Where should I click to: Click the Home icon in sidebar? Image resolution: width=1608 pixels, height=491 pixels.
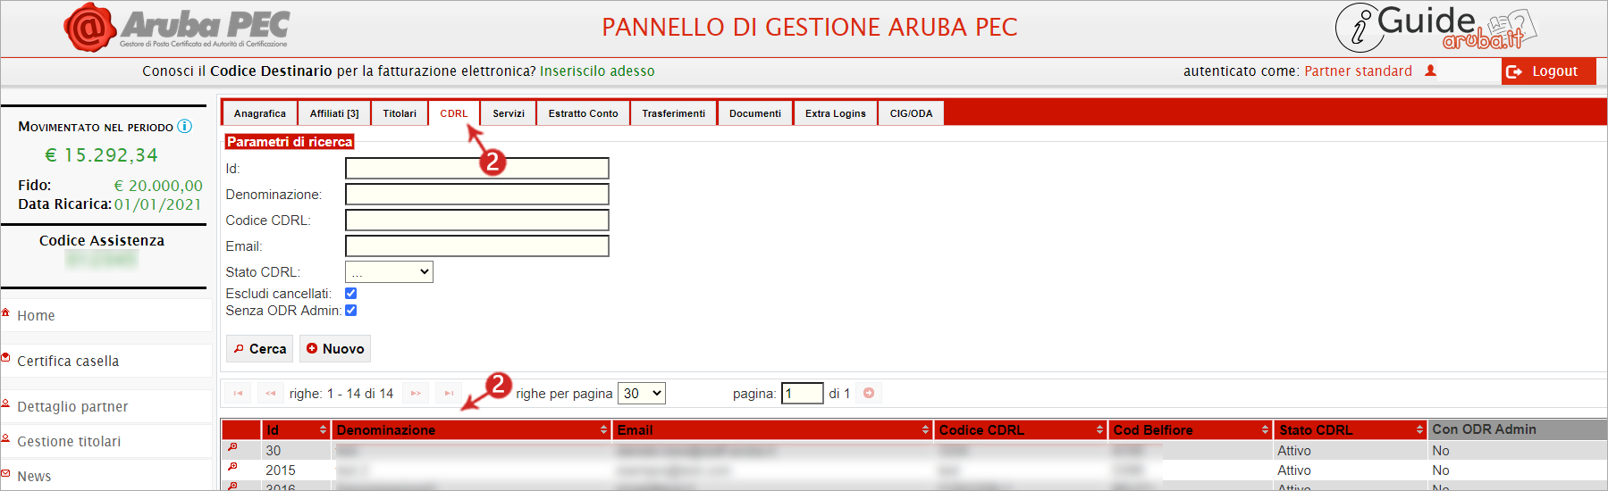pyautogui.click(x=5, y=312)
